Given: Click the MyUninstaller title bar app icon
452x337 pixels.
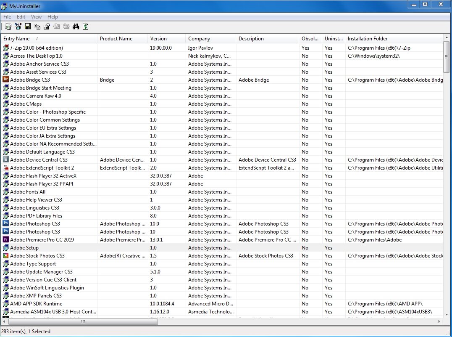Looking at the screenshot, I should click(x=4, y=6).
